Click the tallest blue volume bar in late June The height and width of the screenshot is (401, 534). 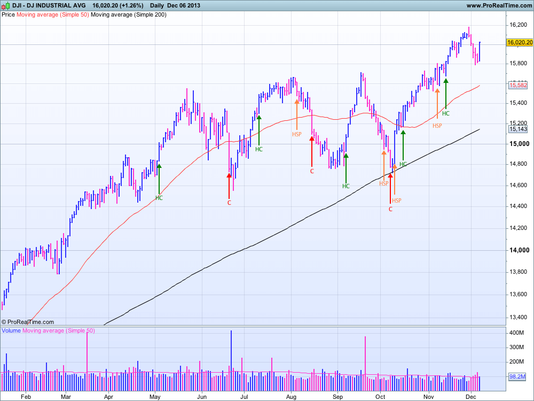click(x=231, y=360)
